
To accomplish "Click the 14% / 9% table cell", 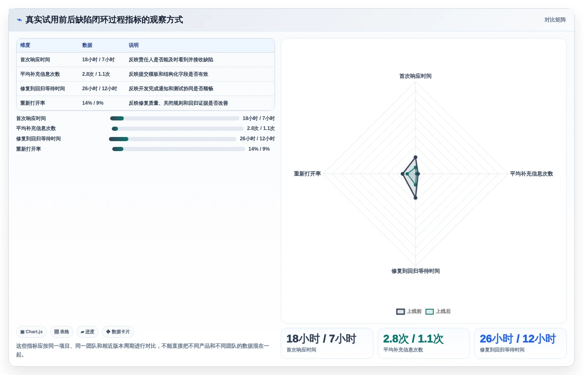I will click(x=93, y=103).
